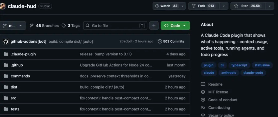The image size is (278, 117).
Task: Open the commit message build: compile dist/ [auto] in header
Action: click(x=71, y=42)
